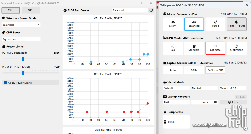
Task: Open keyboard Color picker button
Action: tap(205, 102)
